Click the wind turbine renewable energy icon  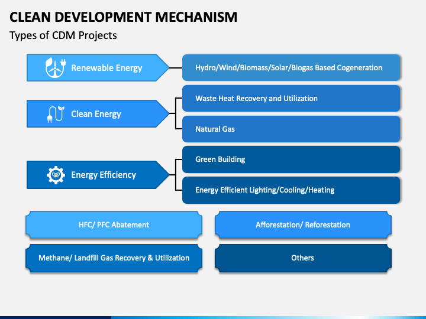pyautogui.click(x=56, y=67)
